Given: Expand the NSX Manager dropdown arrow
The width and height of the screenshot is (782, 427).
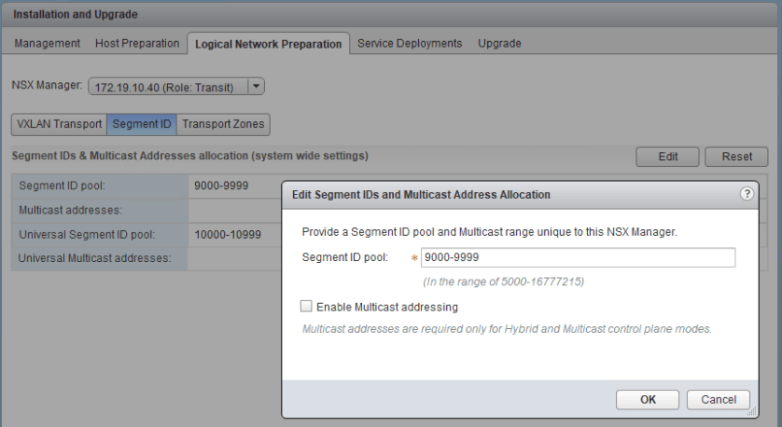Looking at the screenshot, I should (257, 87).
